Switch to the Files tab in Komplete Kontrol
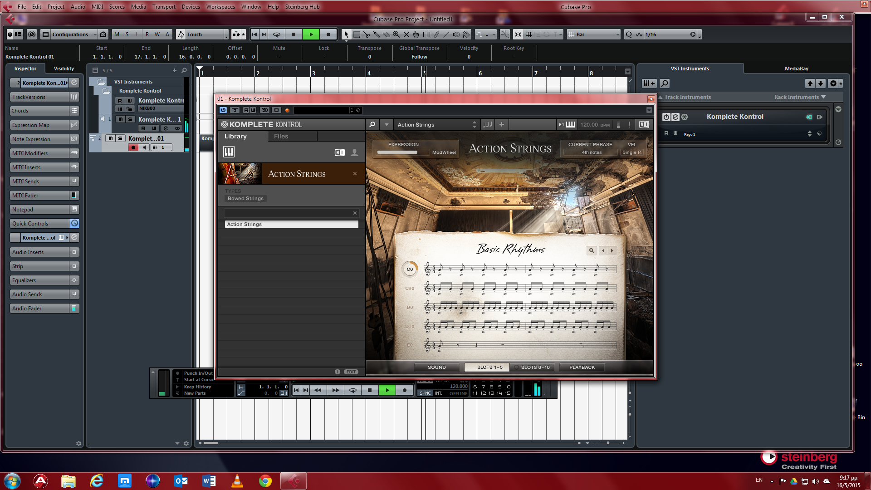871x490 pixels. (x=281, y=136)
